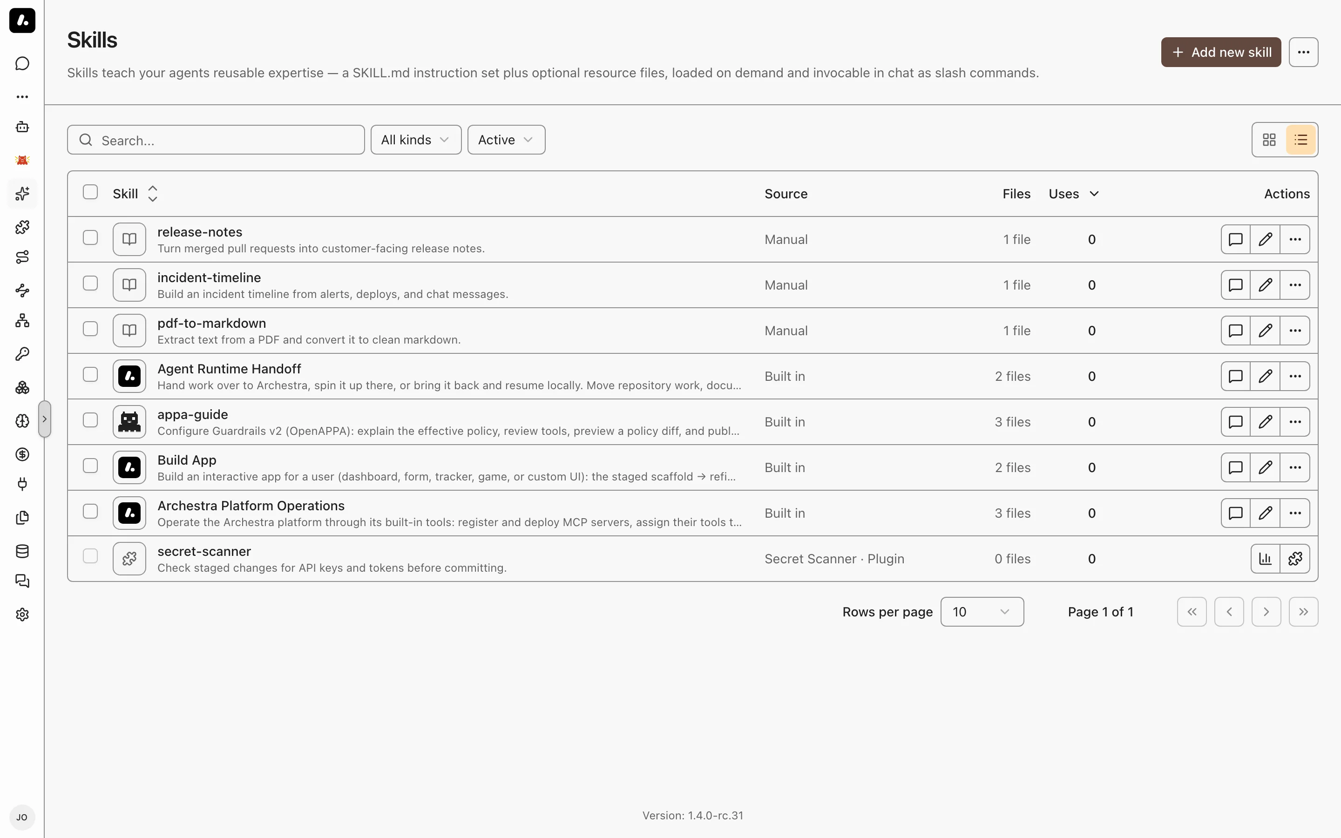Screen dimensions: 1341x838
Task: Go to the next page
Action: point(1266,612)
